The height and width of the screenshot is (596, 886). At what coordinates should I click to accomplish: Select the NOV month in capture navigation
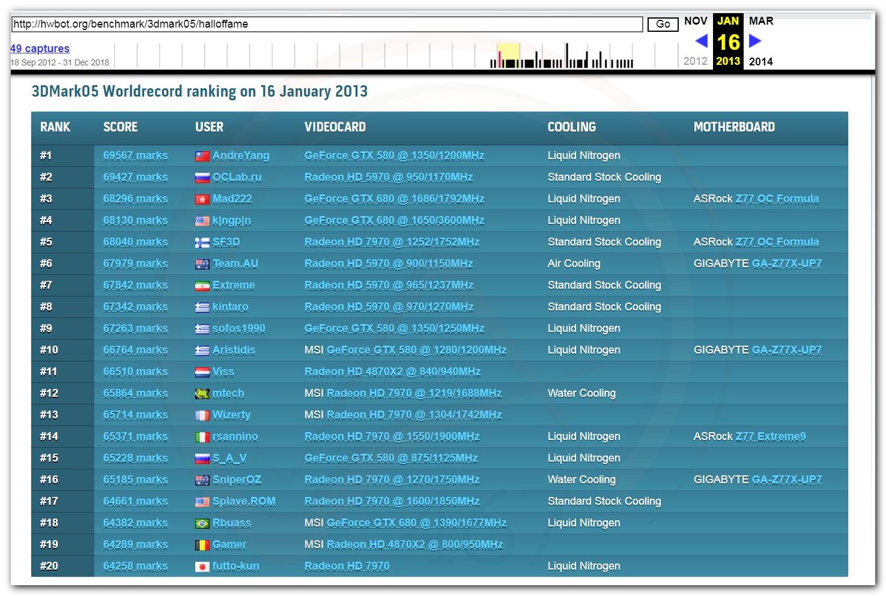[696, 21]
